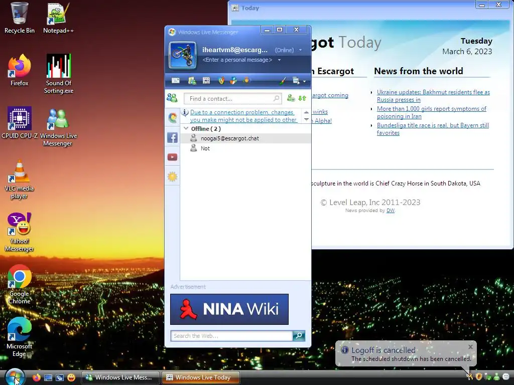Open the Recycle Bin desktop icon
Viewport: 514px width, 385px height.
tap(20, 18)
